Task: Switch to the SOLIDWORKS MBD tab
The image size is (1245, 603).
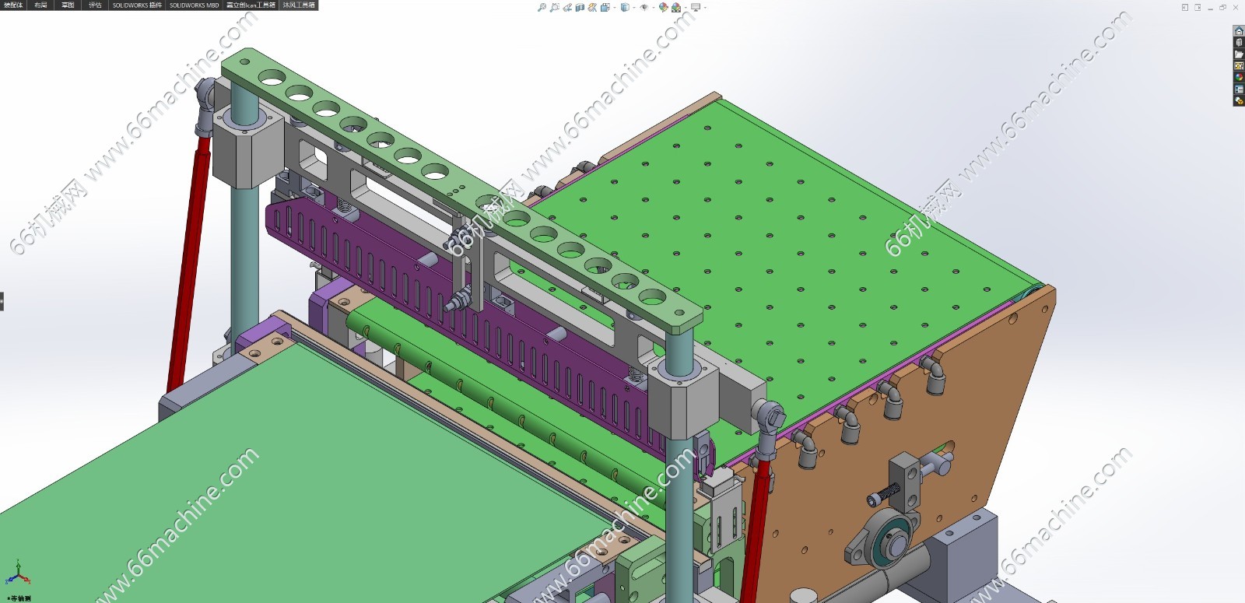Action: [194, 5]
